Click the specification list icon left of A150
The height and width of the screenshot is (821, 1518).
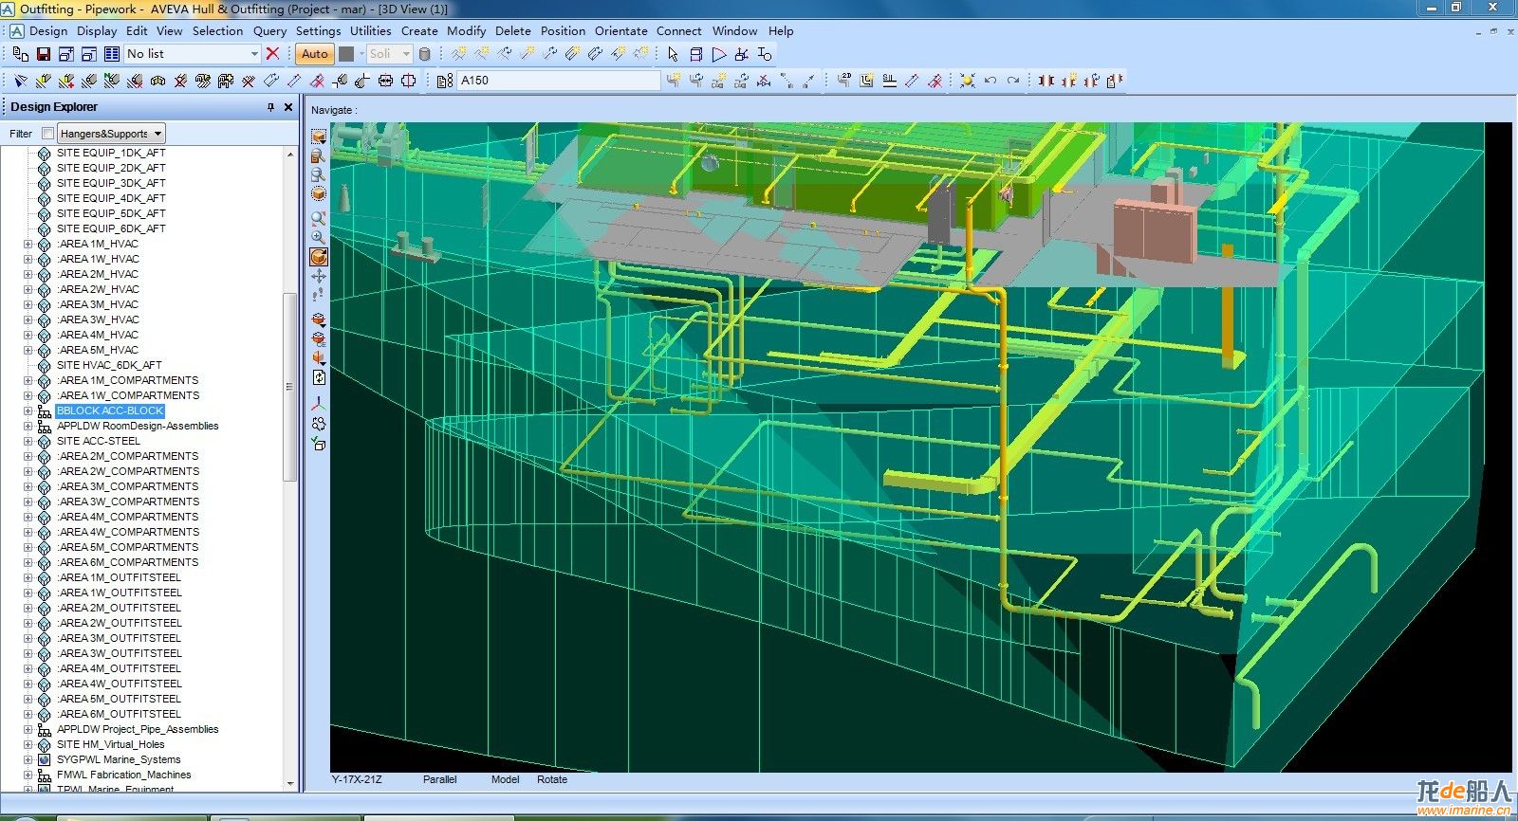[444, 81]
